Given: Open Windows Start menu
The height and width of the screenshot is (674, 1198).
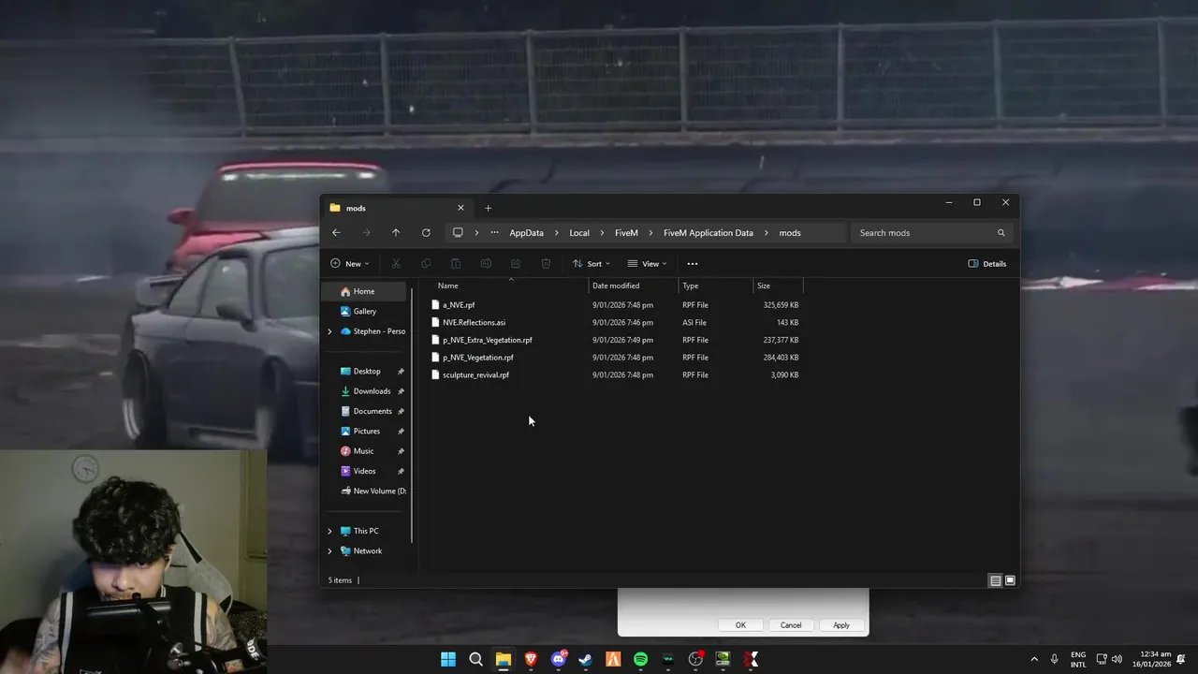Looking at the screenshot, I should [448, 659].
